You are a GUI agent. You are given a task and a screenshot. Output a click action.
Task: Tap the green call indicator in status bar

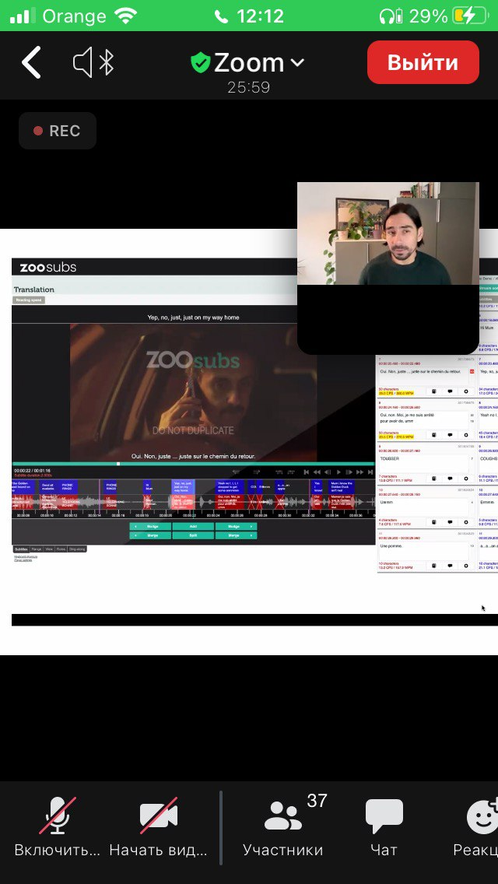[241, 16]
